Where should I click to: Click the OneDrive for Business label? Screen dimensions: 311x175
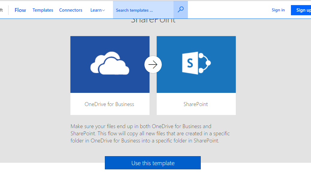tap(109, 104)
